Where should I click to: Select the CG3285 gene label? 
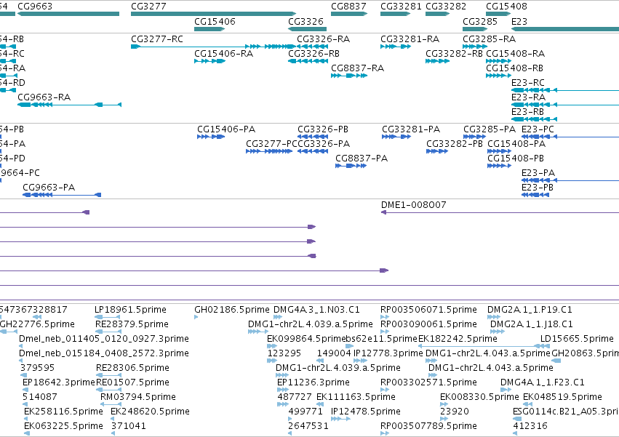point(479,21)
